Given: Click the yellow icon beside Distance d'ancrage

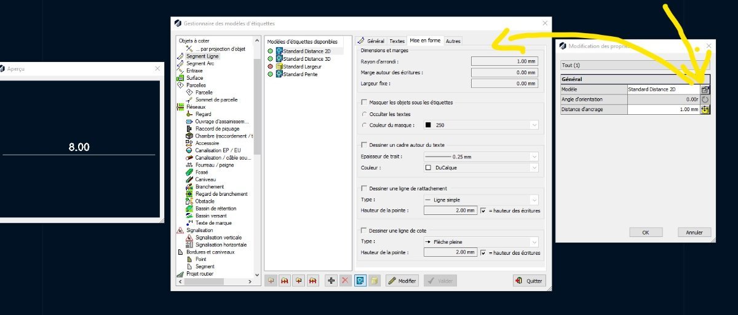Looking at the screenshot, I should [705, 109].
